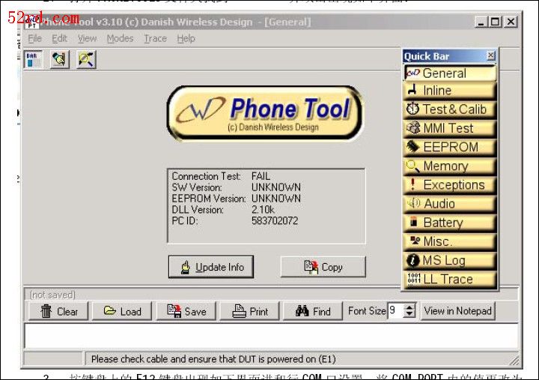Image resolution: width=539 pixels, height=380 pixels.
Task: Open the Modes menu
Action: [120, 38]
